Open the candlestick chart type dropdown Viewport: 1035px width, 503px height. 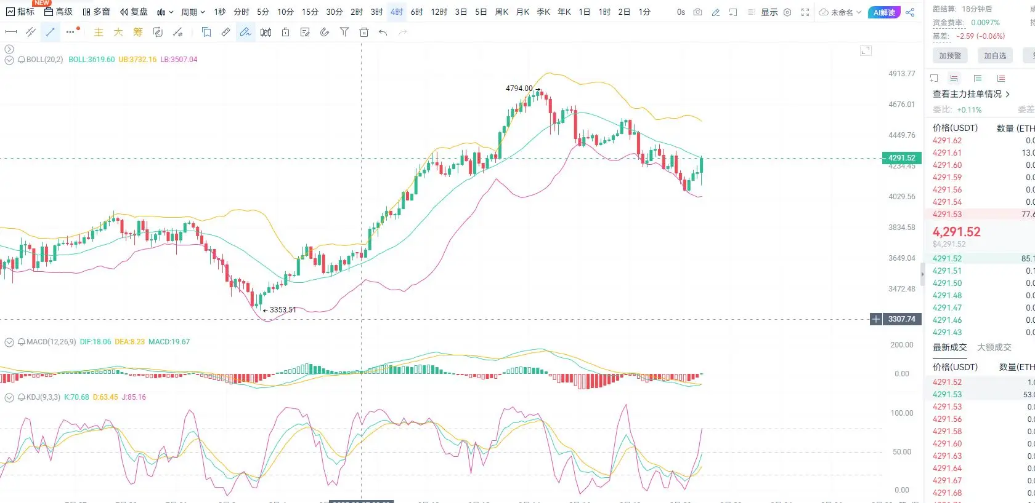pyautogui.click(x=165, y=12)
